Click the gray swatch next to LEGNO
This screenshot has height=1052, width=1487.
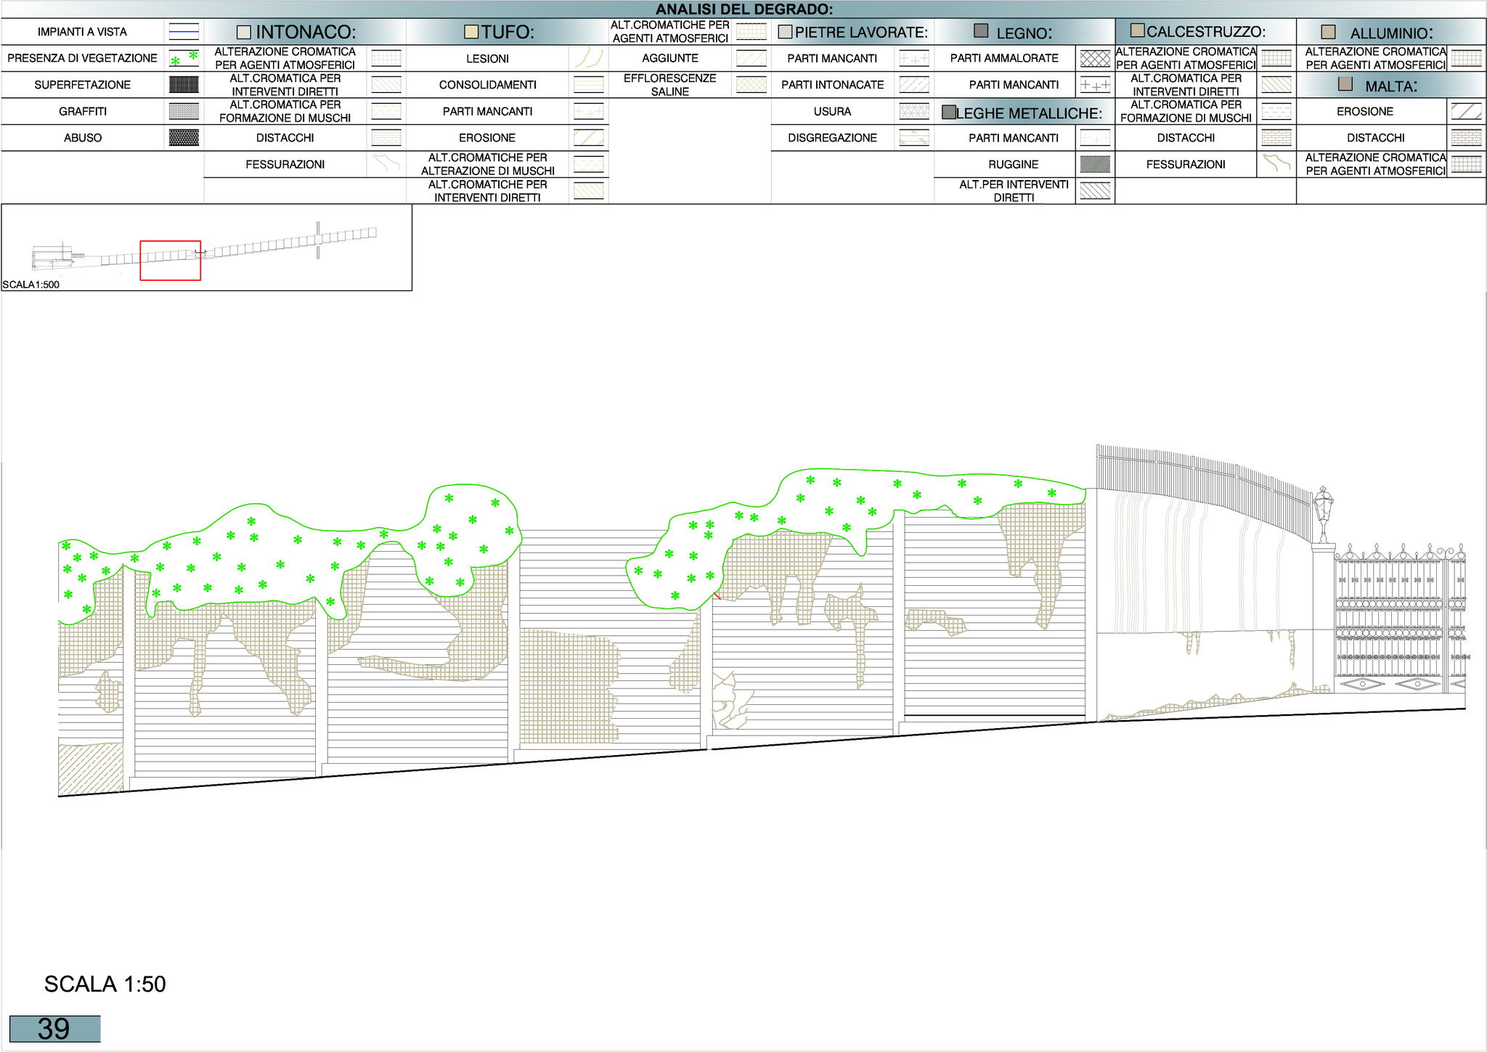(981, 31)
